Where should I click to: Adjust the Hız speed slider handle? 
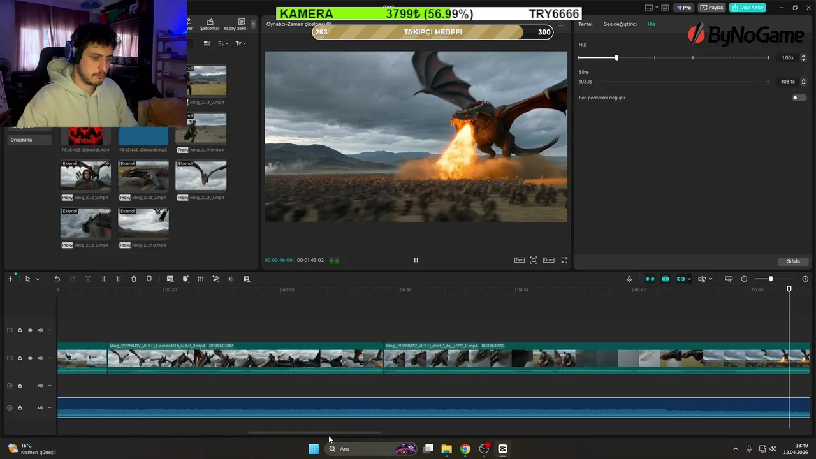coord(616,58)
